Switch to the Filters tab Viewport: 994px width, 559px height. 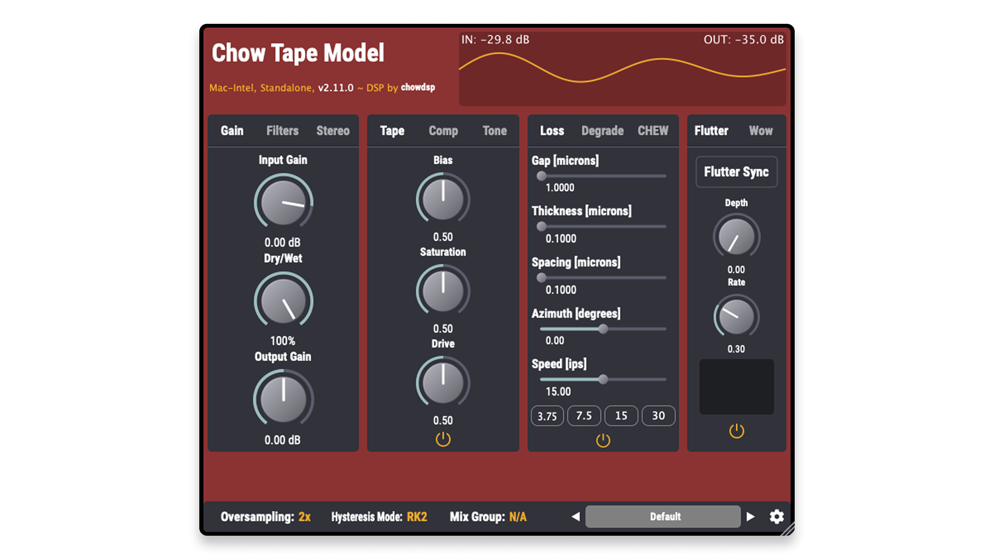tap(282, 131)
